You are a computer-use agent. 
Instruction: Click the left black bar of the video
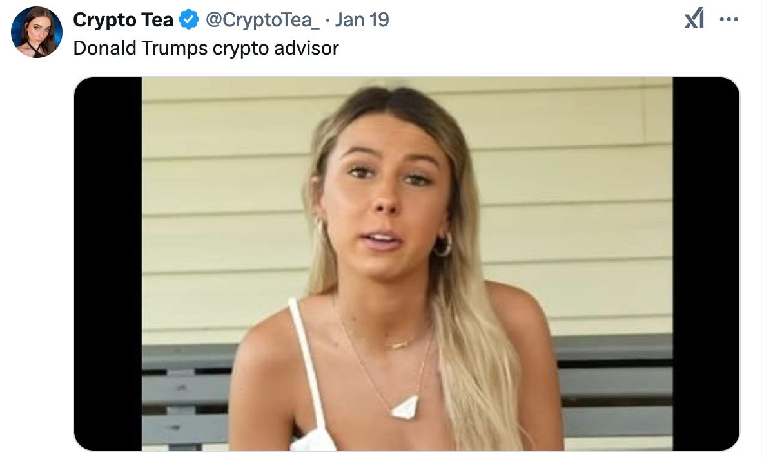coord(108,264)
